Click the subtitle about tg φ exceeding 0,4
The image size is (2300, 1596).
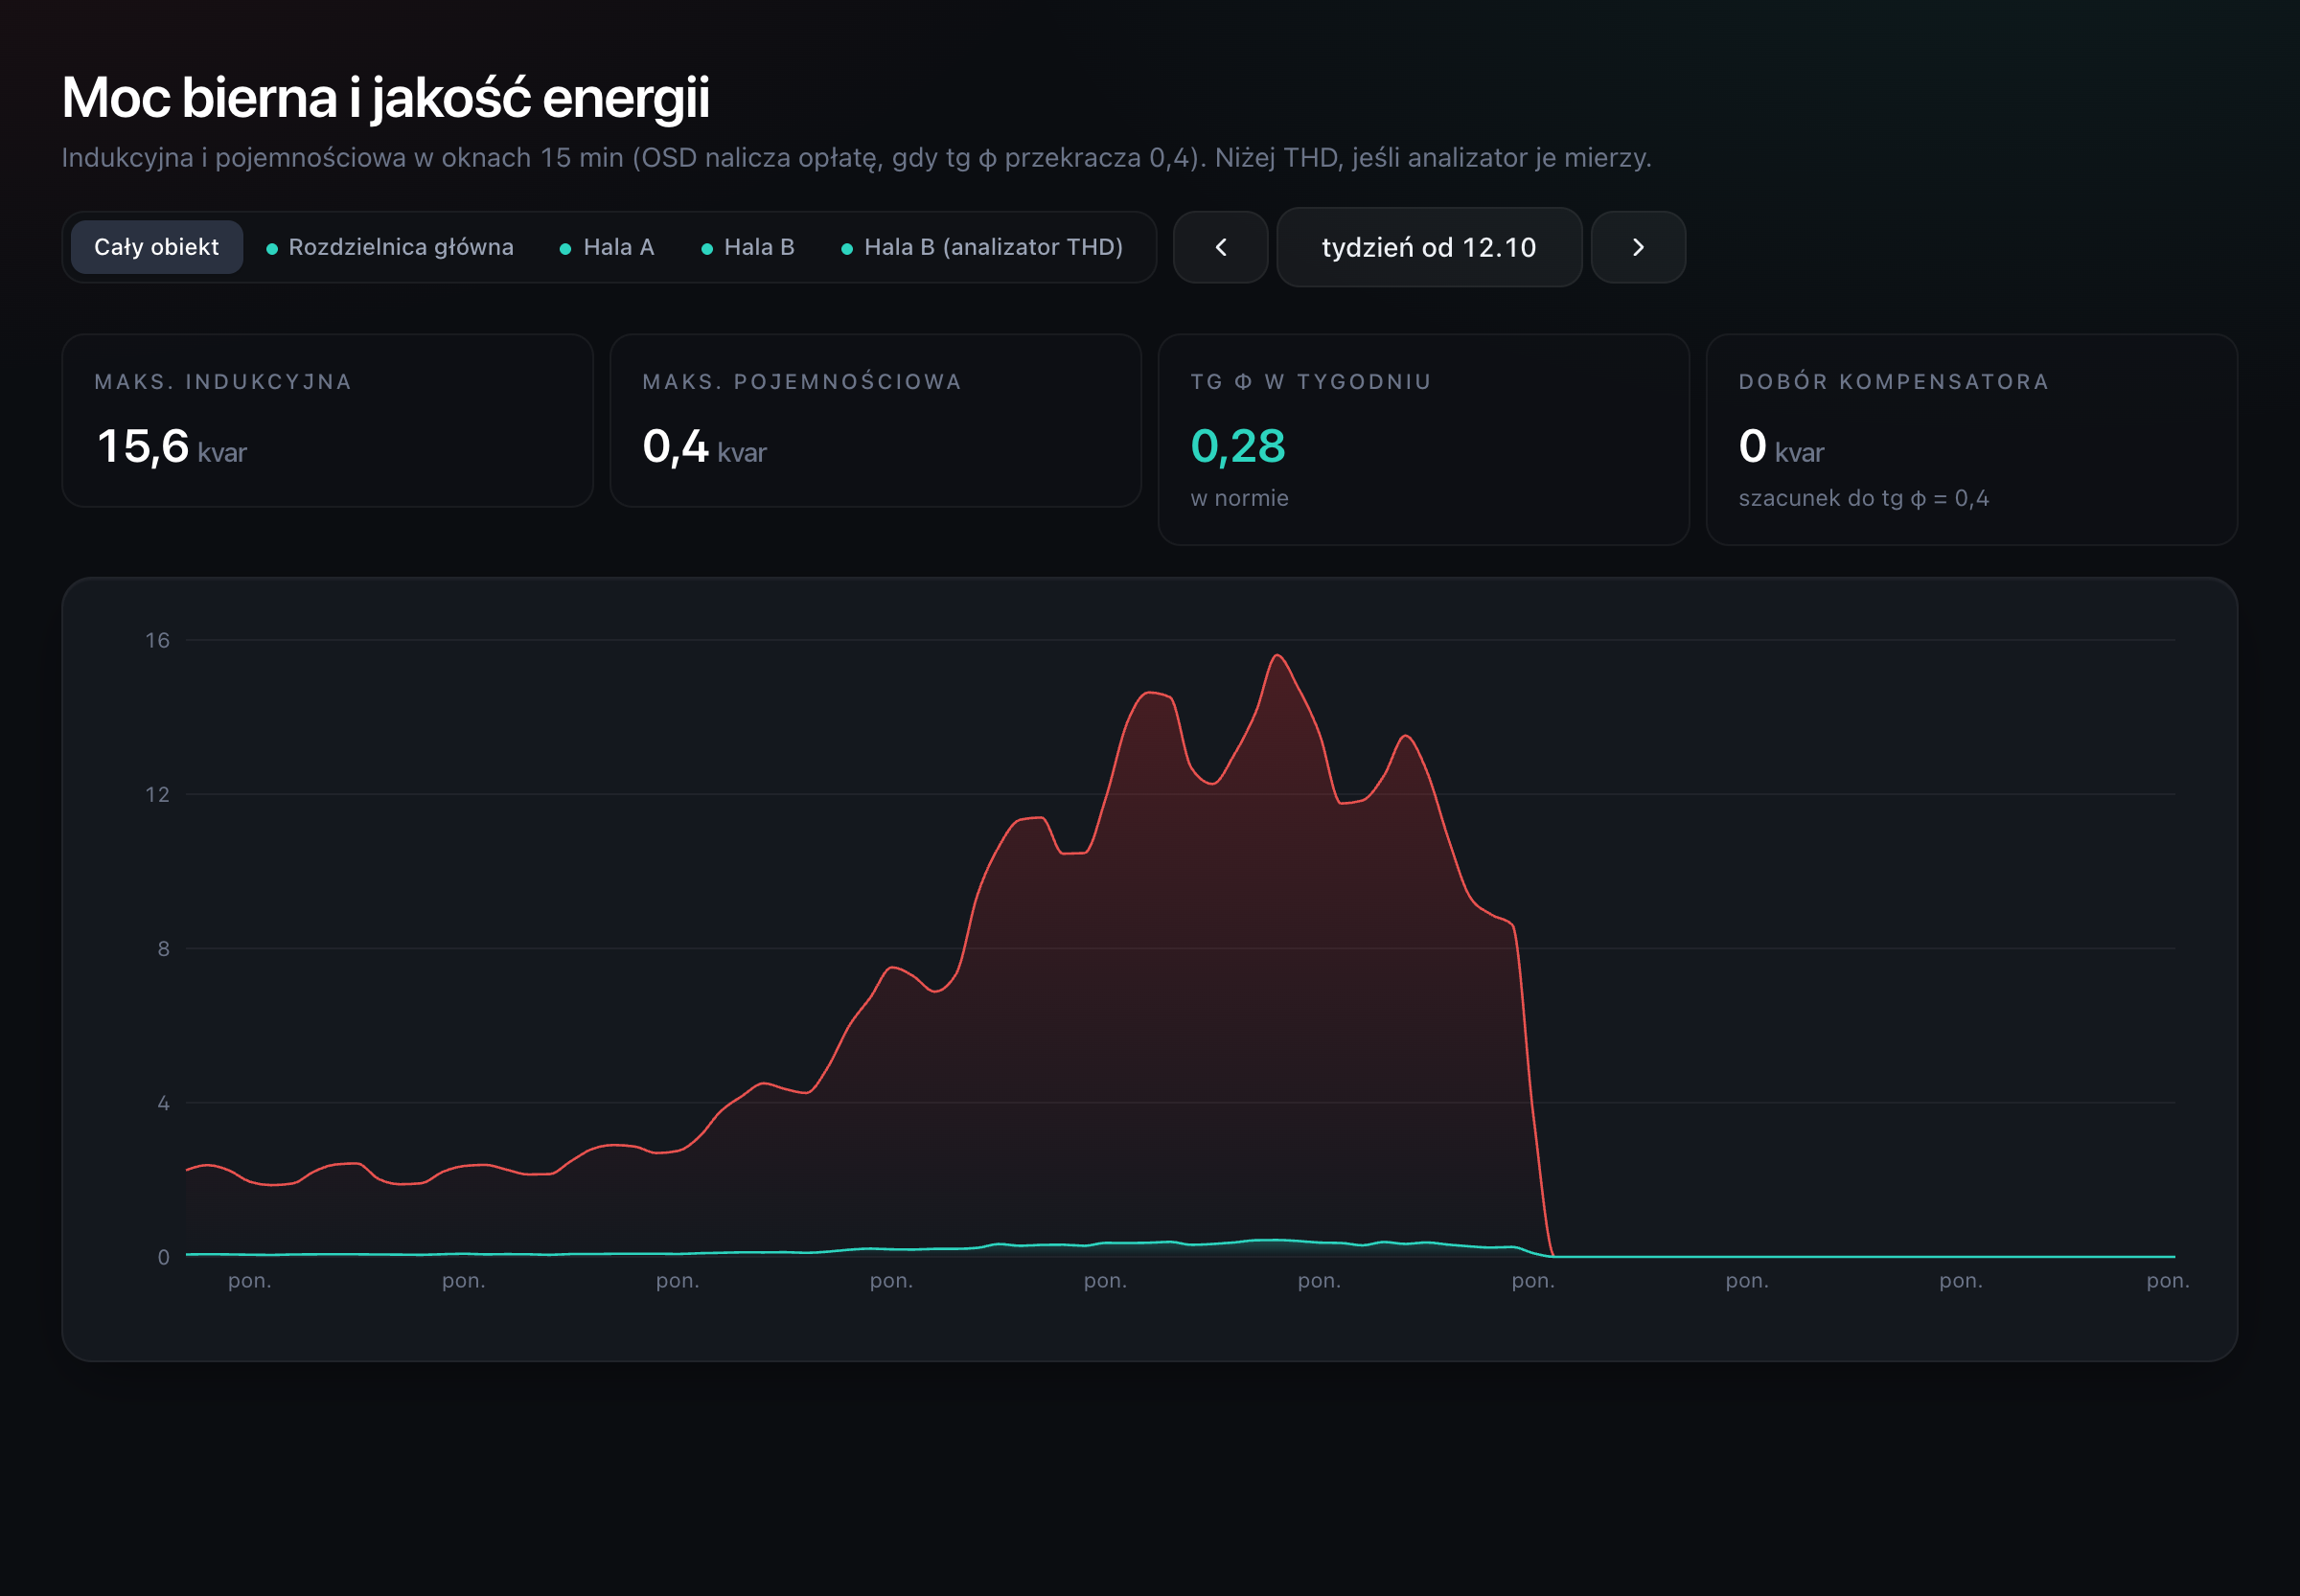pyautogui.click(x=857, y=158)
